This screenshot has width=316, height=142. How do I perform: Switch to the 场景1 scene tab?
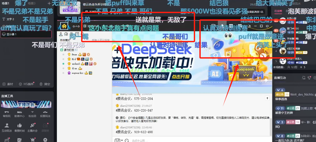coord(6,3)
